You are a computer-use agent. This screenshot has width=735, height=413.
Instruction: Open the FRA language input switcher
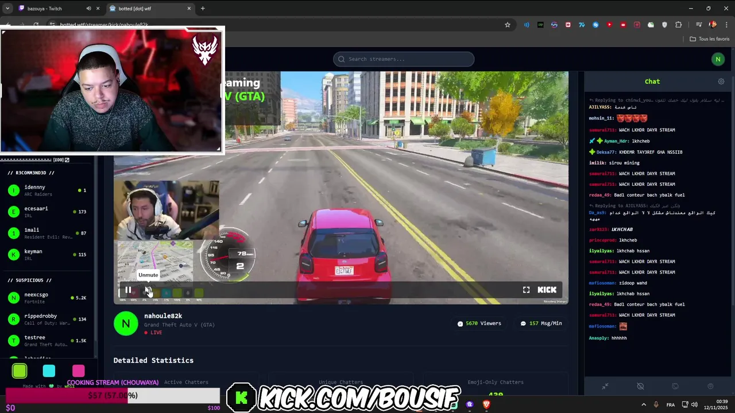671,405
